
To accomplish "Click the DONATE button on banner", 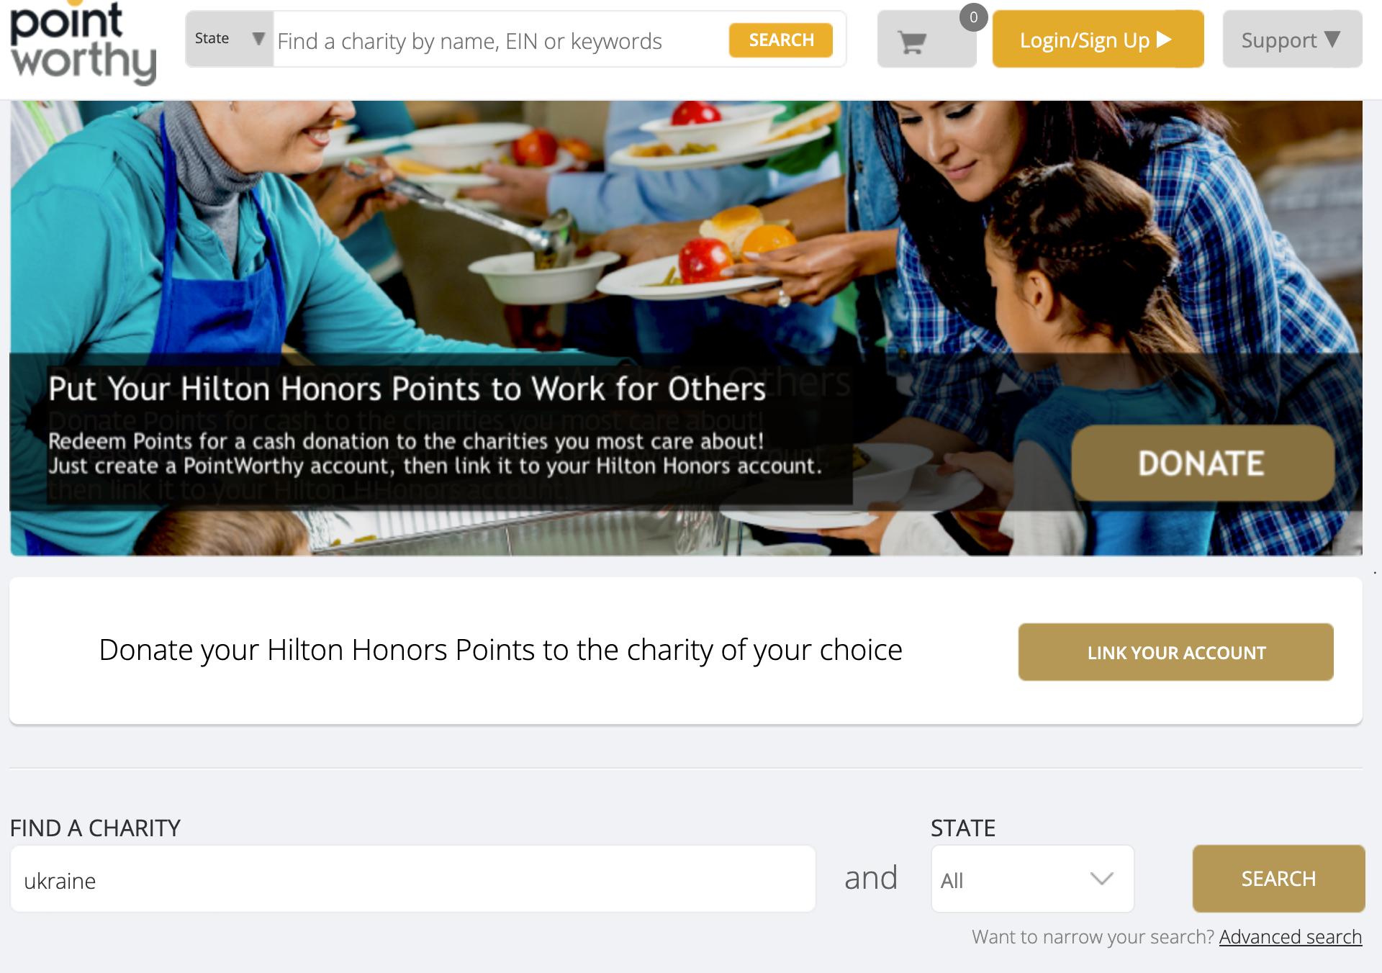I will coord(1202,463).
